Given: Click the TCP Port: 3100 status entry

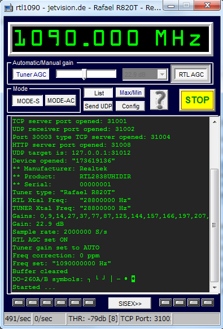Looking at the screenshot, I should tap(145, 318).
